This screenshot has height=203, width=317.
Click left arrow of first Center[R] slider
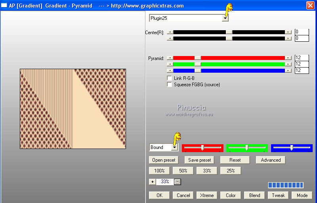tap(170, 32)
